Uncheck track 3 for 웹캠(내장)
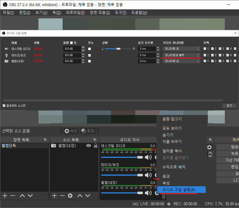 [x=220, y=61]
